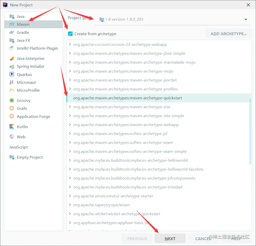Click the PREVIOUS button
The width and height of the screenshot is (256, 246).
pyautogui.click(x=137, y=239)
